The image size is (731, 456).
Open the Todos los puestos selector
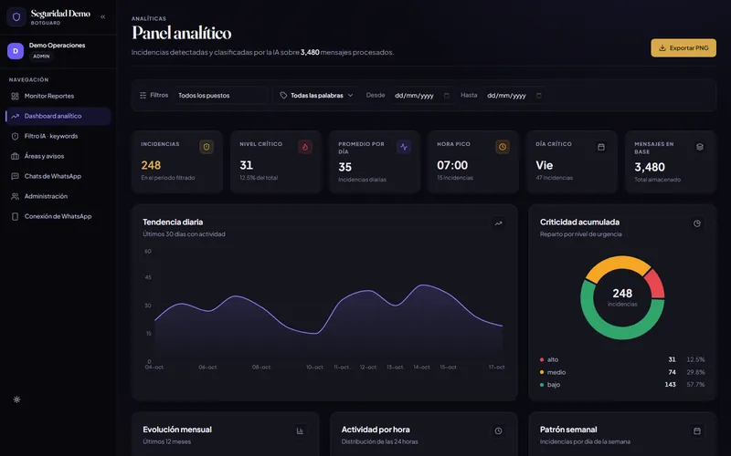(x=220, y=96)
